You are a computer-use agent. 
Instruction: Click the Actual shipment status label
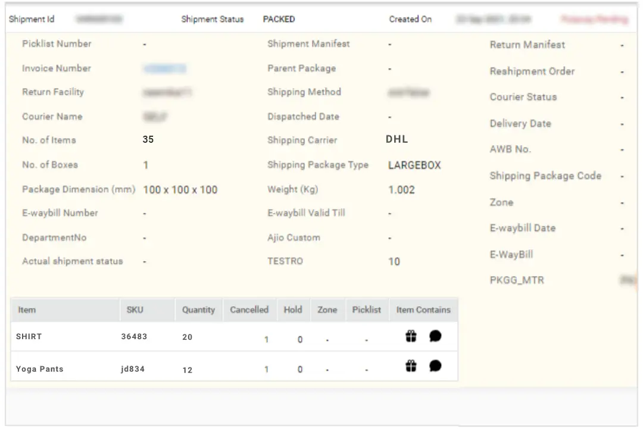(73, 261)
